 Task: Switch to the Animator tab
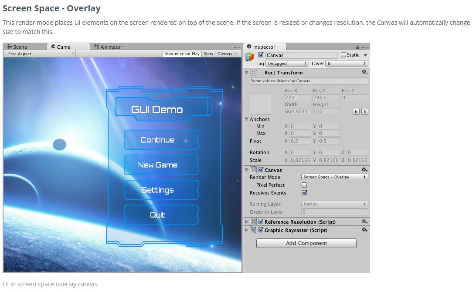[x=108, y=47]
